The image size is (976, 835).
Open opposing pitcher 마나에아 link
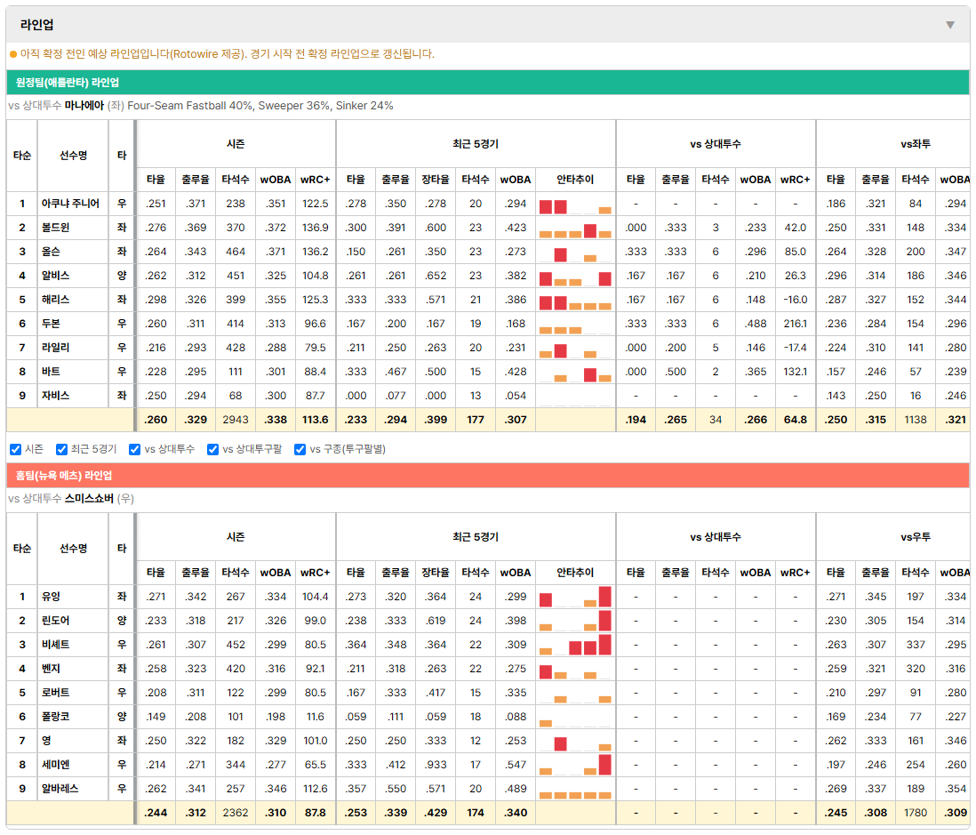pyautogui.click(x=84, y=105)
